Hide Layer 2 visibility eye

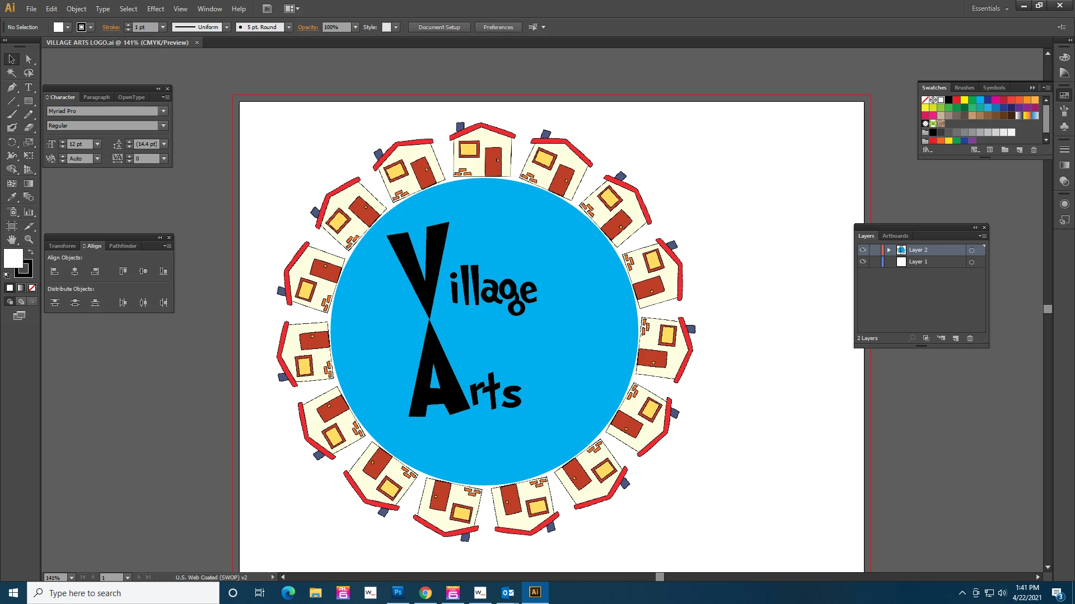point(863,250)
